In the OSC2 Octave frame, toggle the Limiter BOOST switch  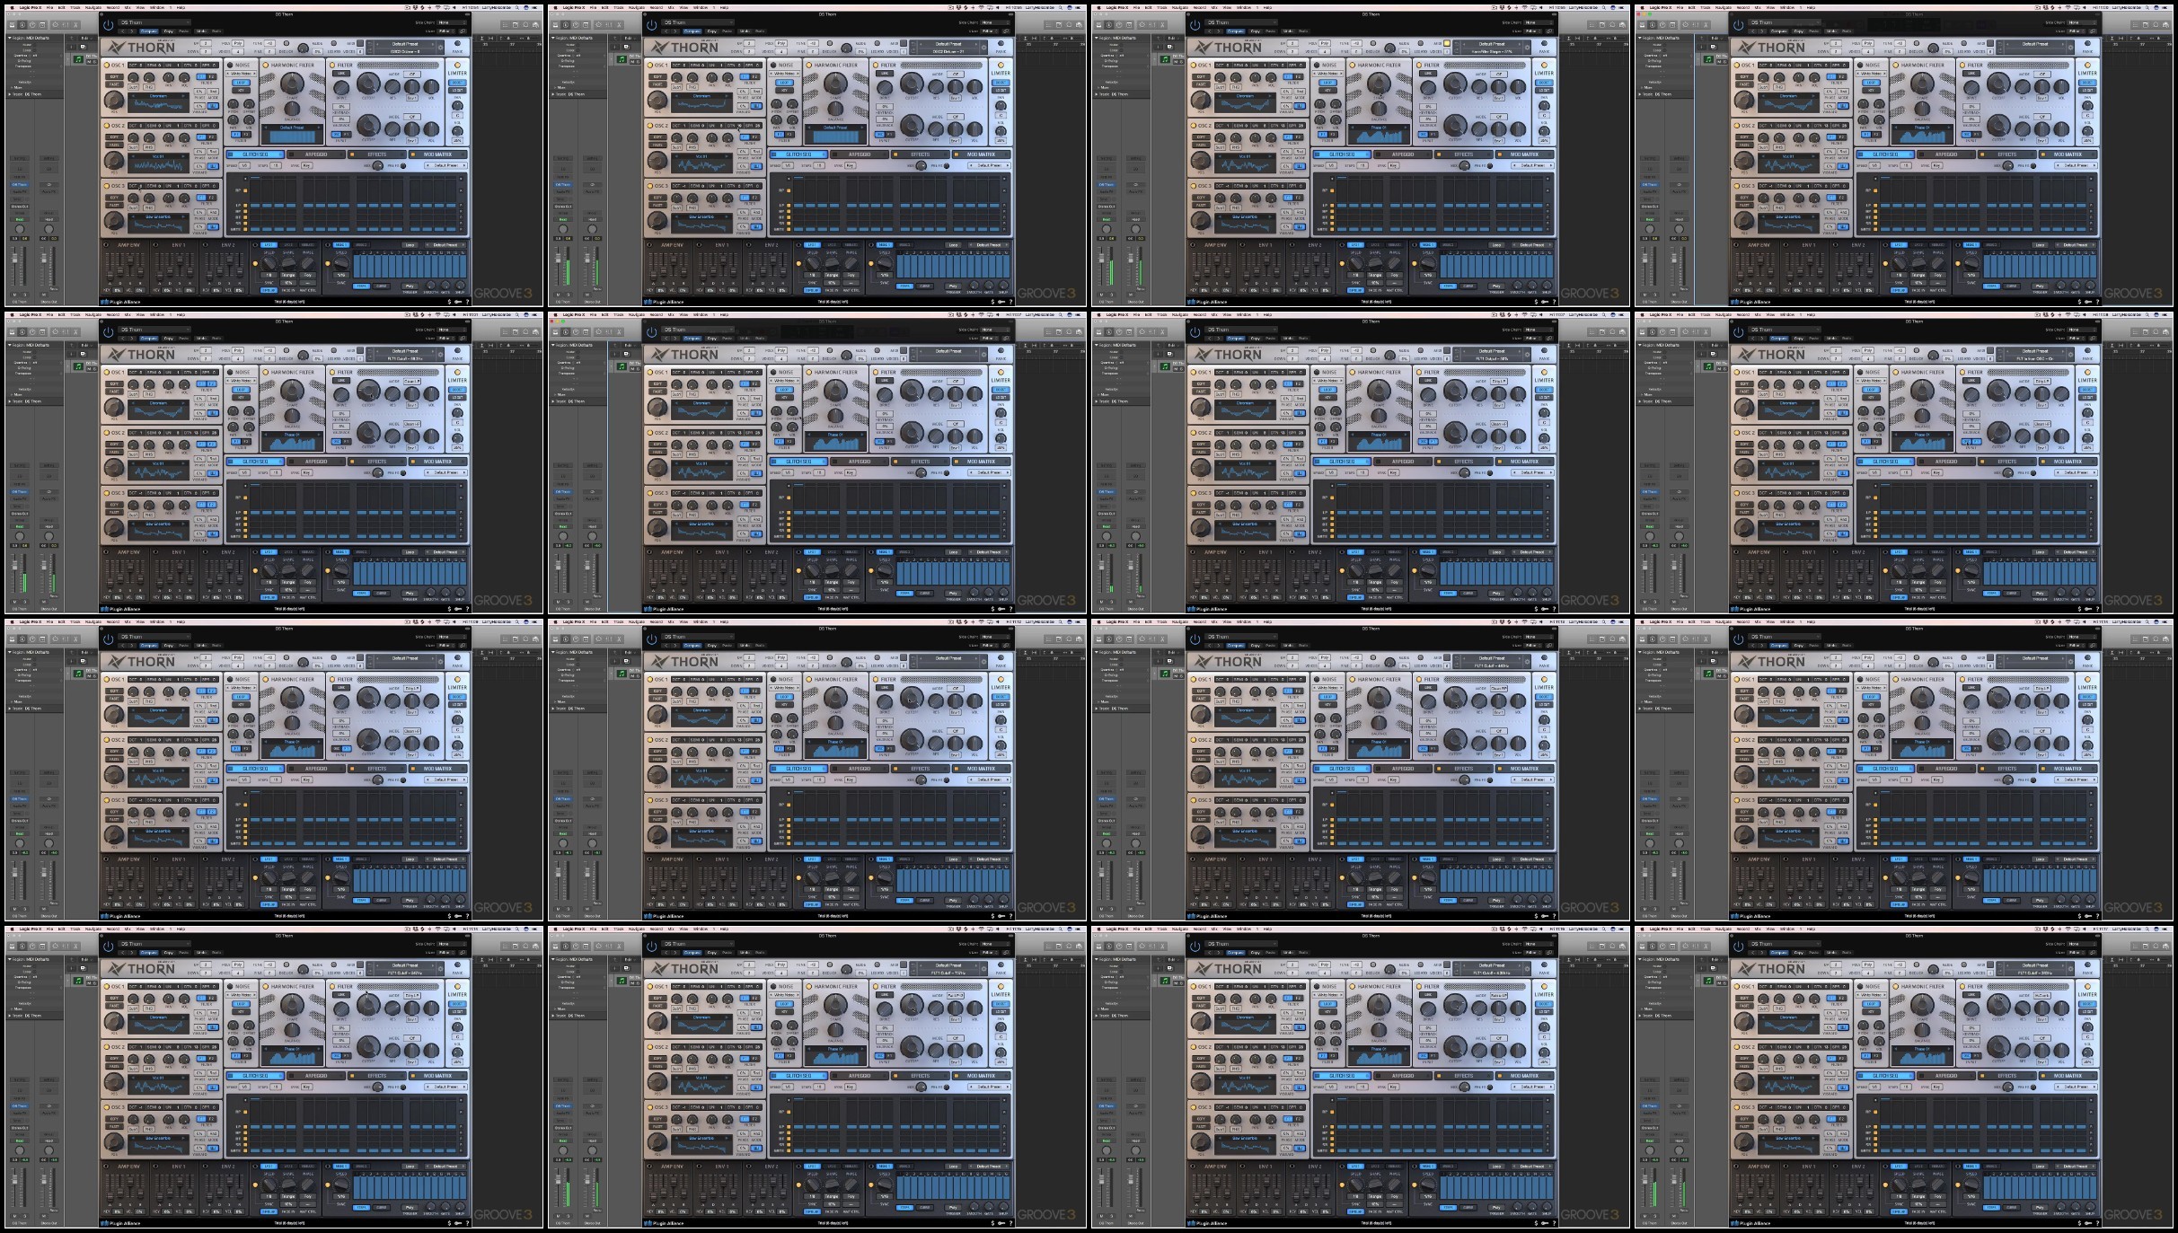[x=457, y=83]
